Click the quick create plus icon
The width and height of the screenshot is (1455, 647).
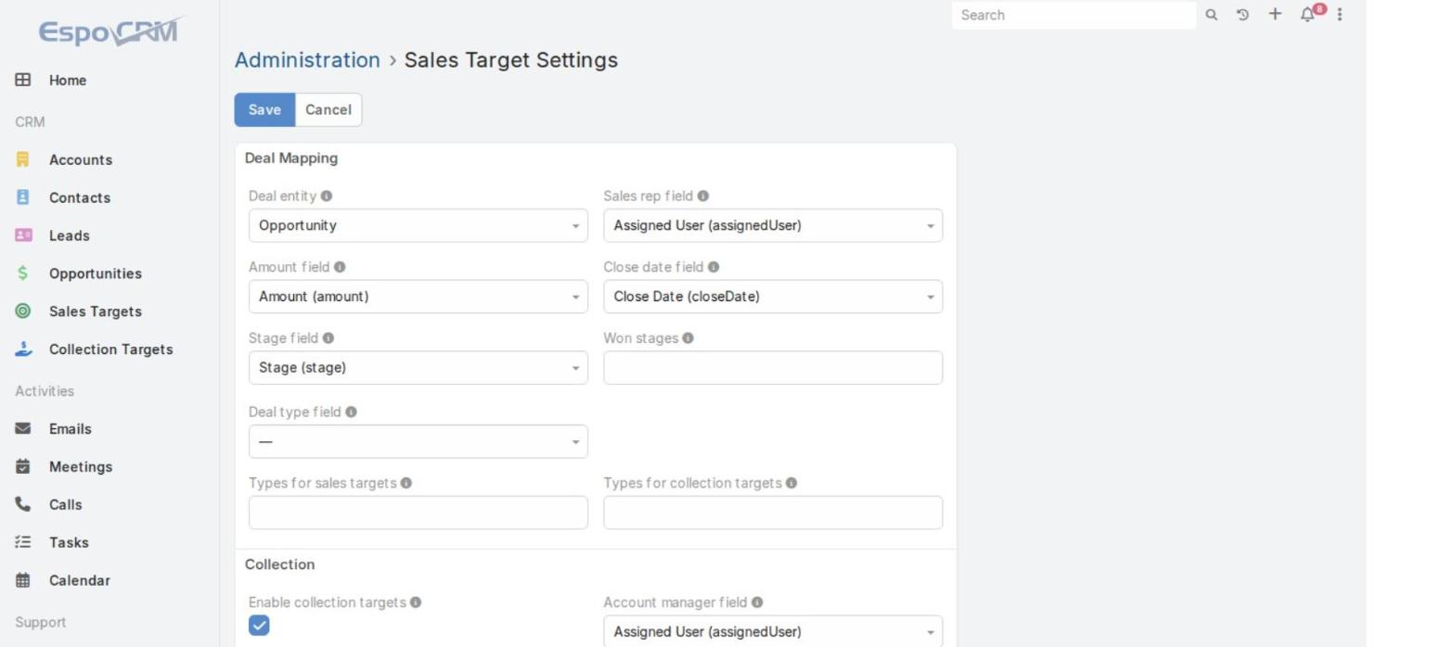click(1275, 14)
